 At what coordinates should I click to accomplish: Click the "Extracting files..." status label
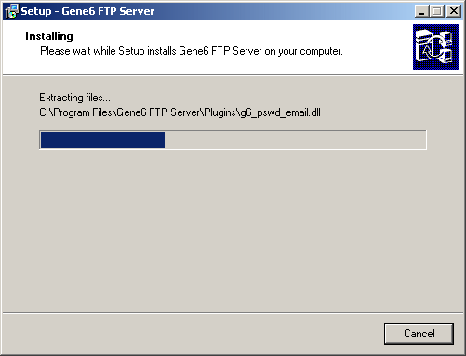(x=74, y=98)
